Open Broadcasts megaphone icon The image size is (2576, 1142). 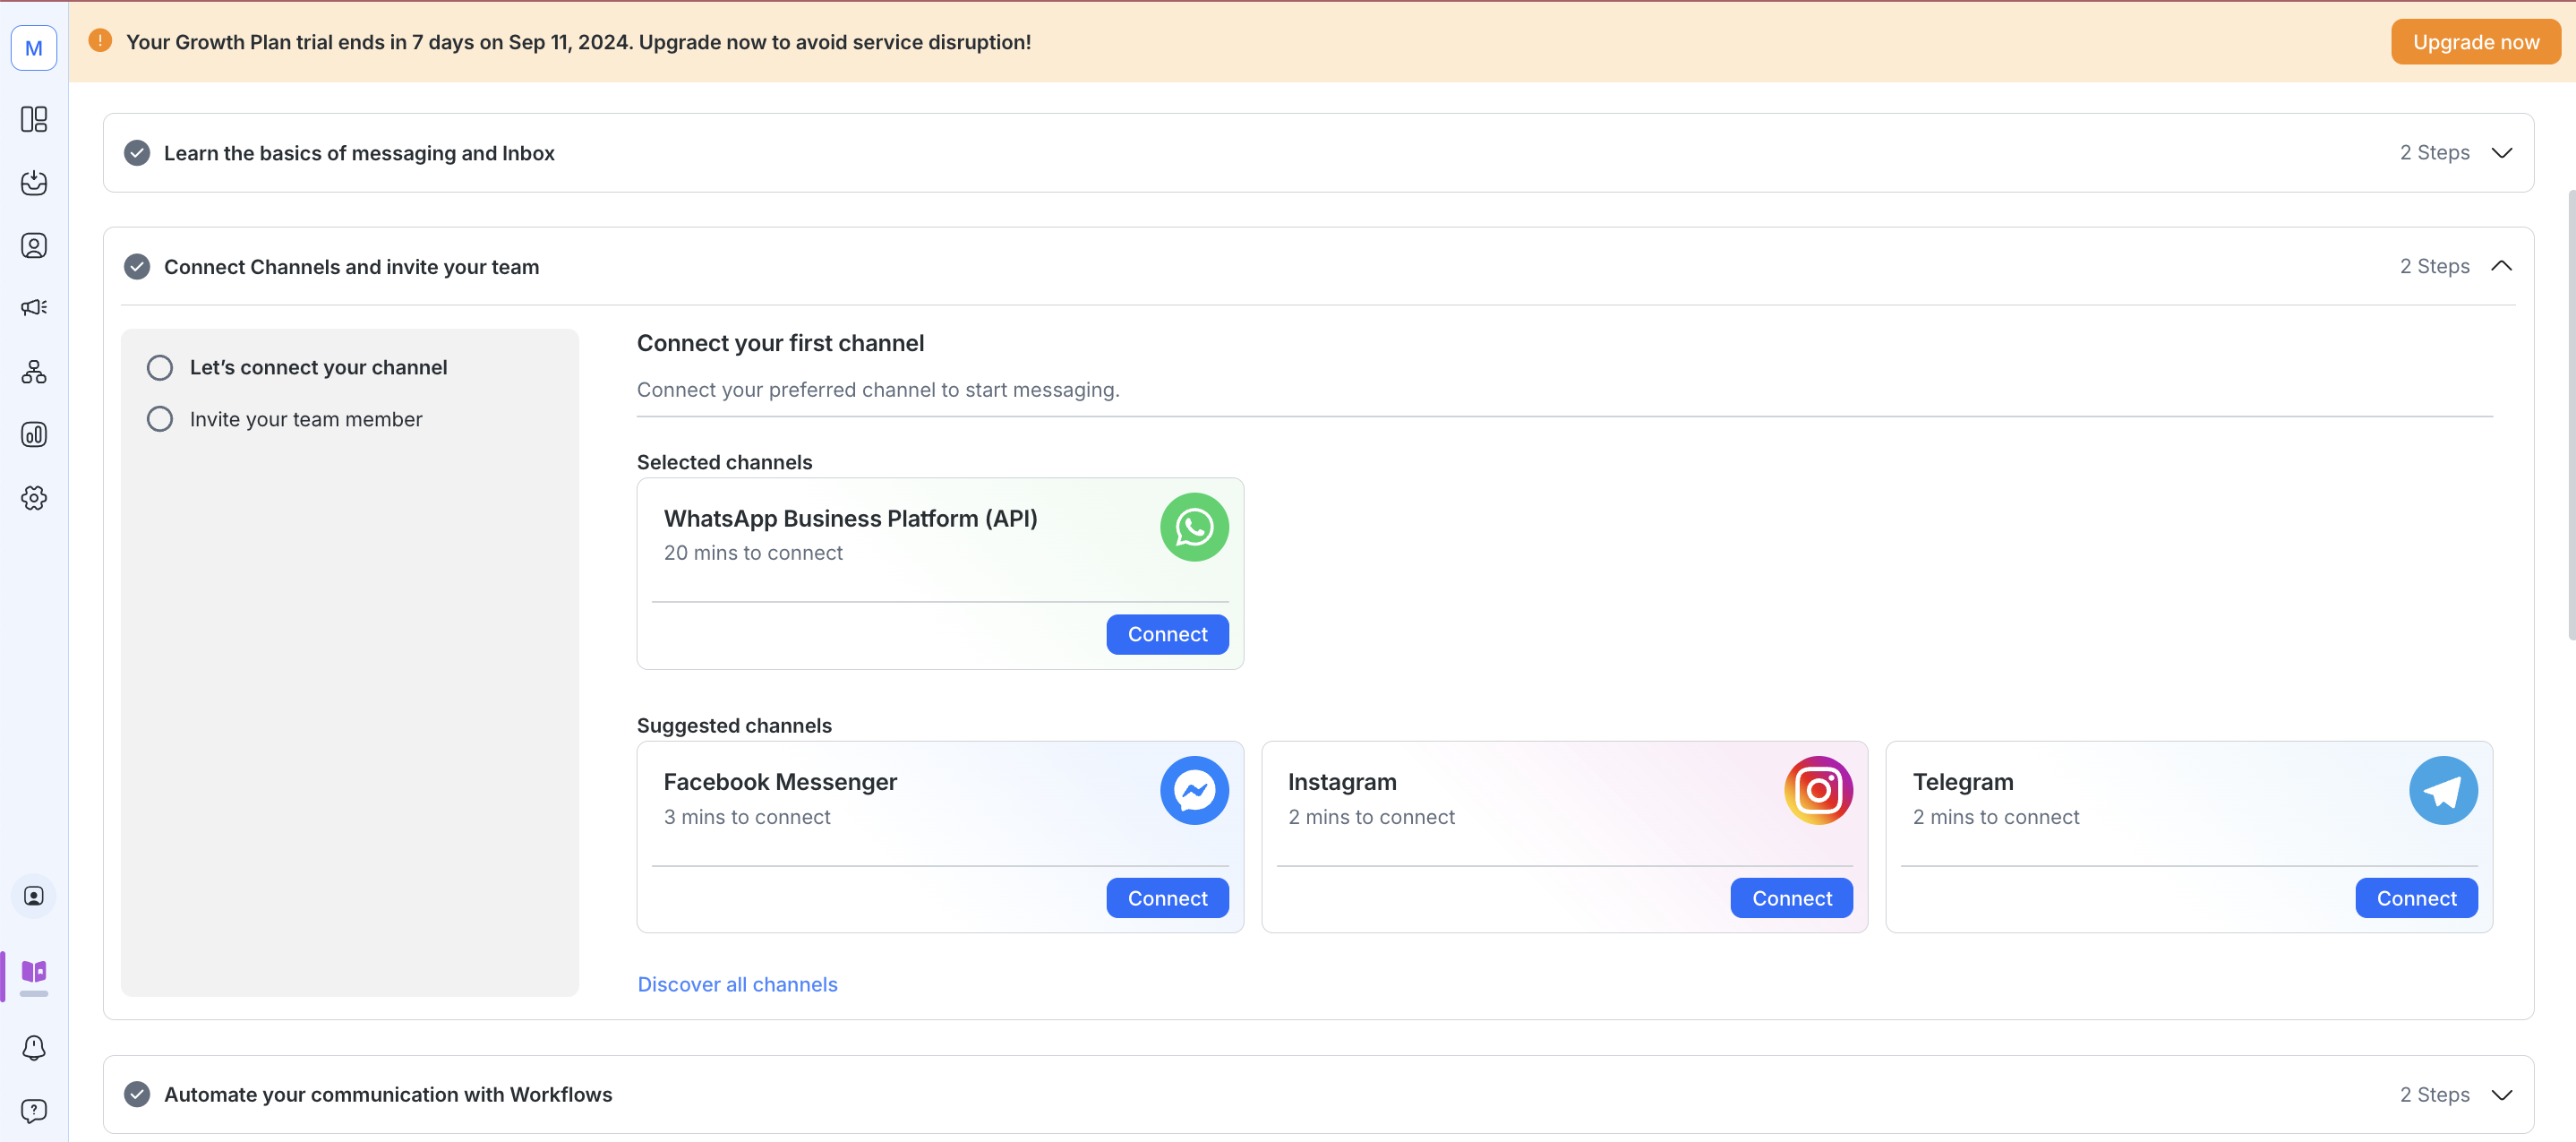34,308
